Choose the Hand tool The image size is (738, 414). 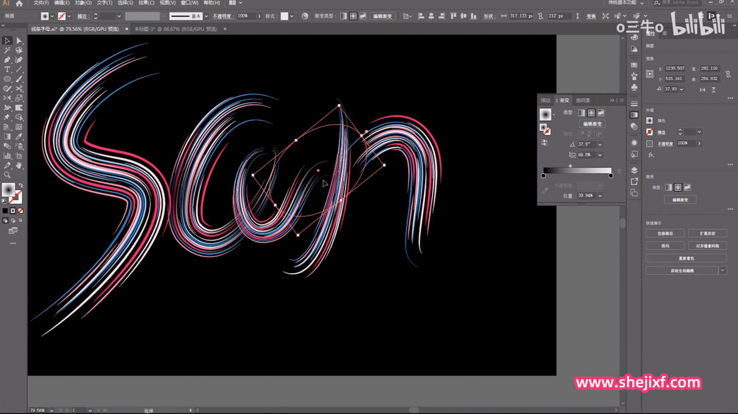(19, 165)
